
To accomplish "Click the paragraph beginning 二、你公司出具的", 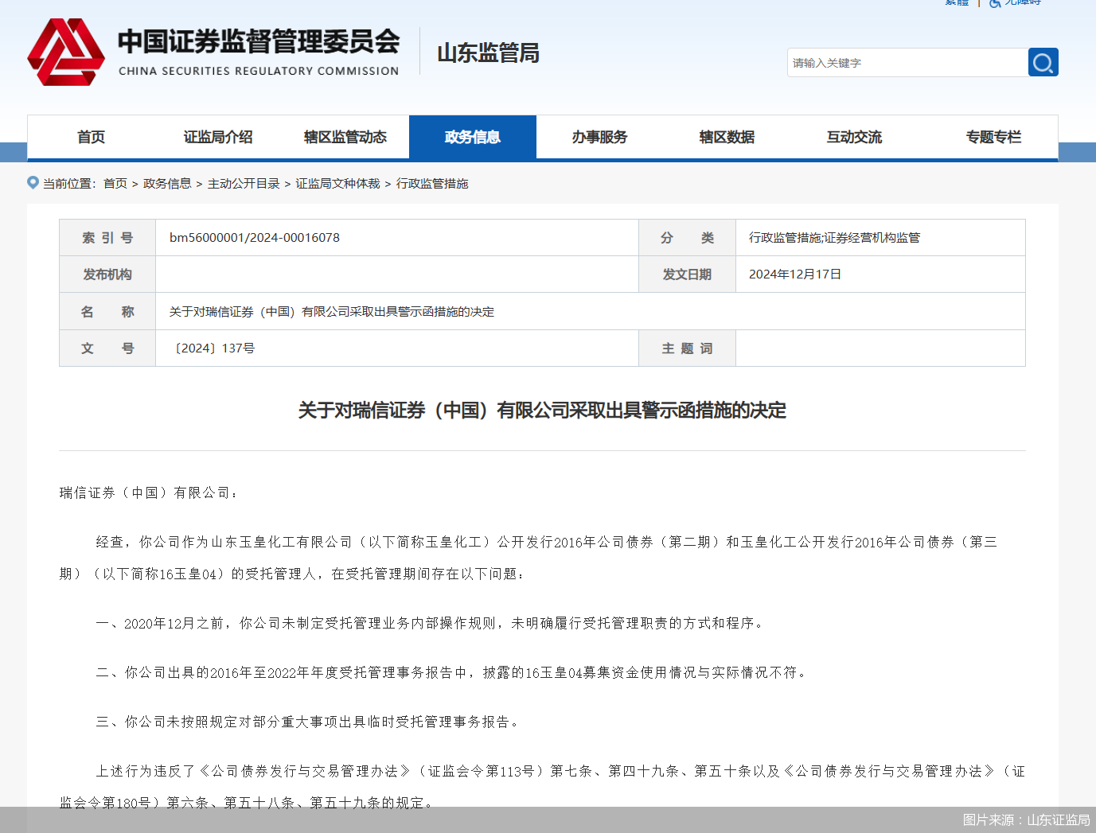I will [452, 673].
